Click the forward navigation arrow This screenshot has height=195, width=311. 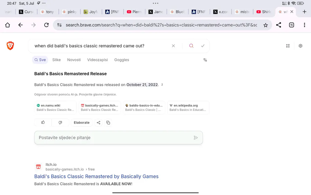pyautogui.click(x=34, y=25)
